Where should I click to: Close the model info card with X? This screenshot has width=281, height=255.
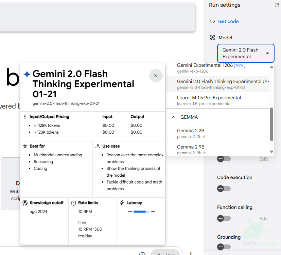(x=156, y=76)
